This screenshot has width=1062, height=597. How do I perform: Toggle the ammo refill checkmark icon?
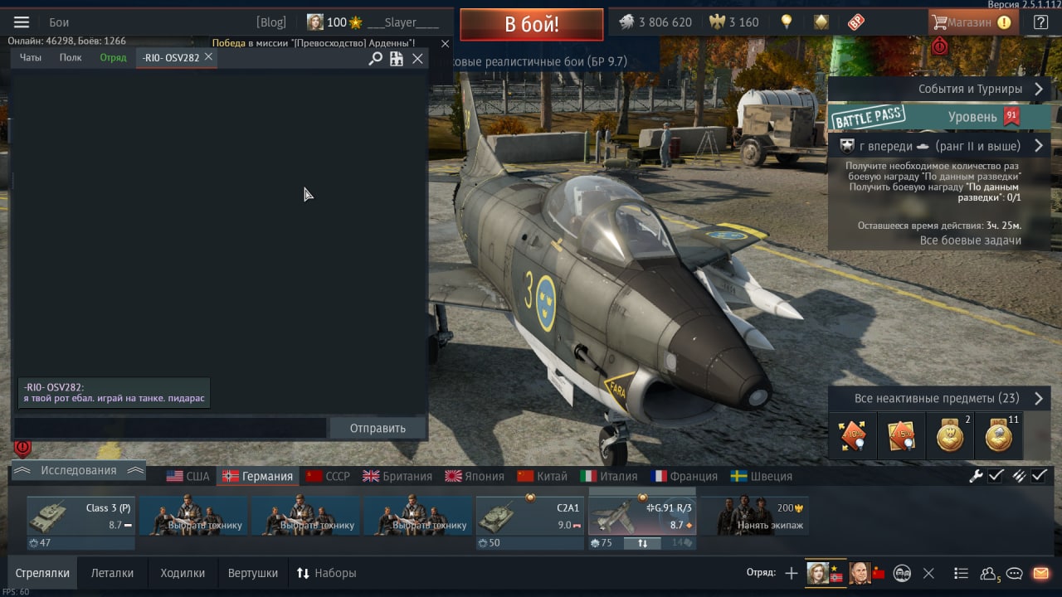[x=1019, y=476]
